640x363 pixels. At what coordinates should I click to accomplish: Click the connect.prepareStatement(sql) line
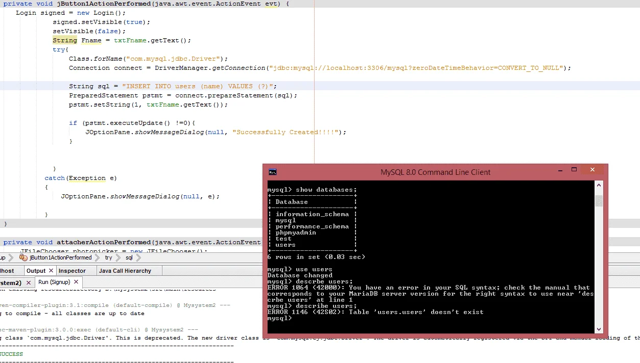tap(183, 95)
